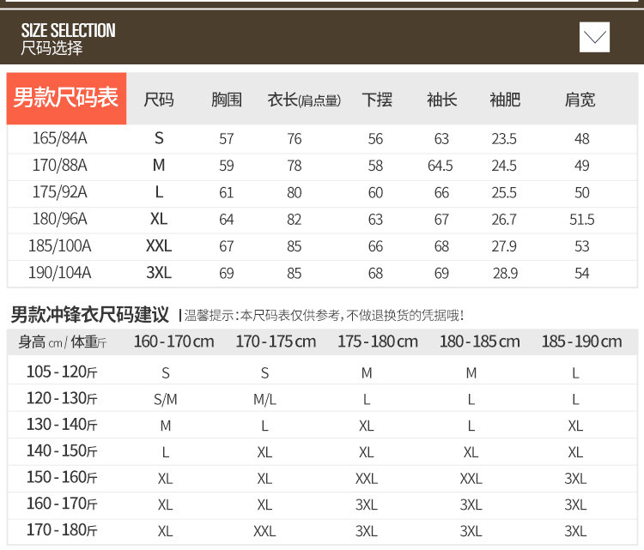Image resolution: width=644 pixels, height=550 pixels.
Task: Select the orange 男款尺码表 label
Action: click(x=66, y=99)
